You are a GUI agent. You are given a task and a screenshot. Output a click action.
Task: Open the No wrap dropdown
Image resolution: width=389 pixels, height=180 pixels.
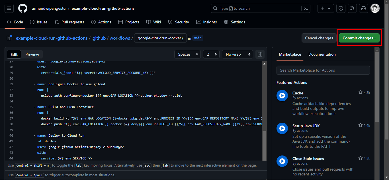pos(237,54)
